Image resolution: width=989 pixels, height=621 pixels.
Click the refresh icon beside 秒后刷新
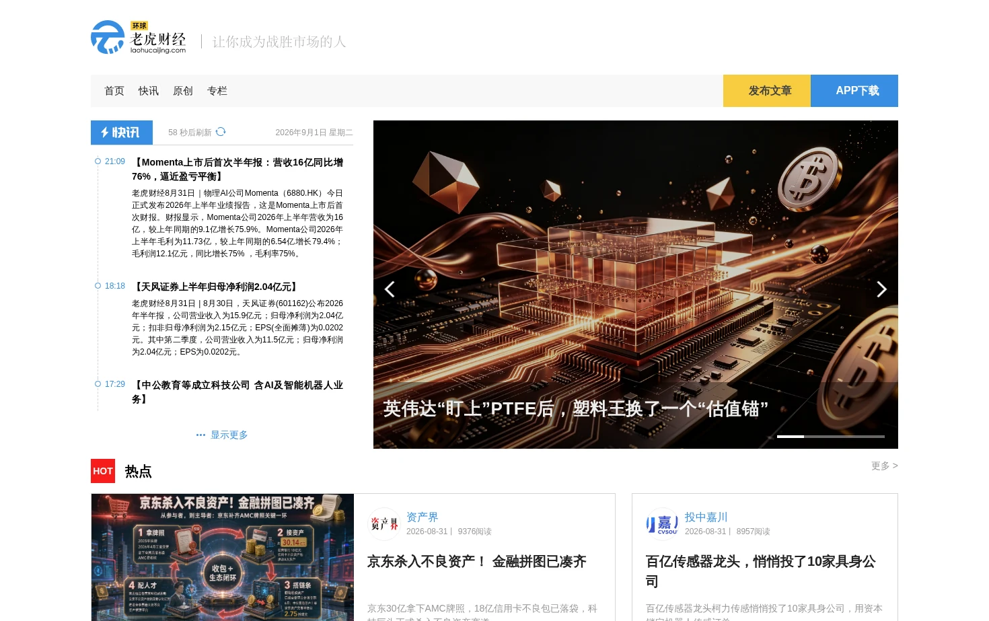[221, 132]
